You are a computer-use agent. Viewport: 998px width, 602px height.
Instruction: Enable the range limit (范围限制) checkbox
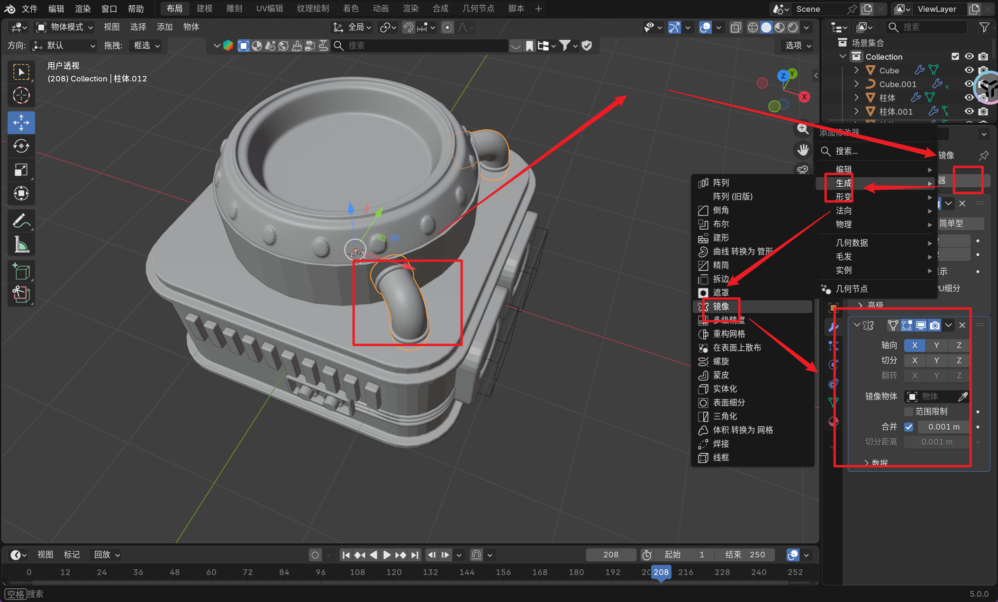908,412
